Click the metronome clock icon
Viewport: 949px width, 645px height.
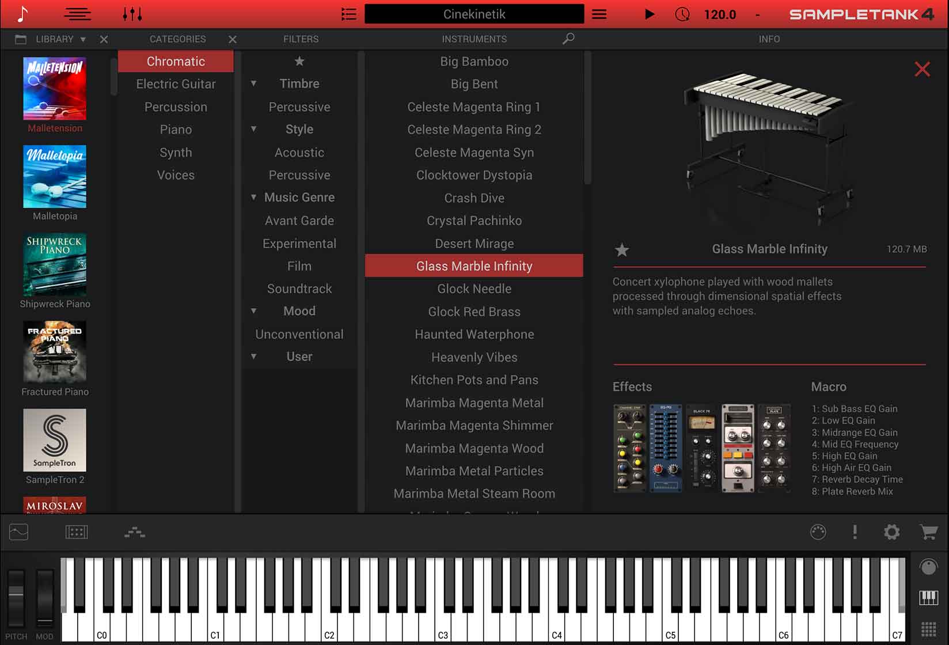pyautogui.click(x=682, y=14)
